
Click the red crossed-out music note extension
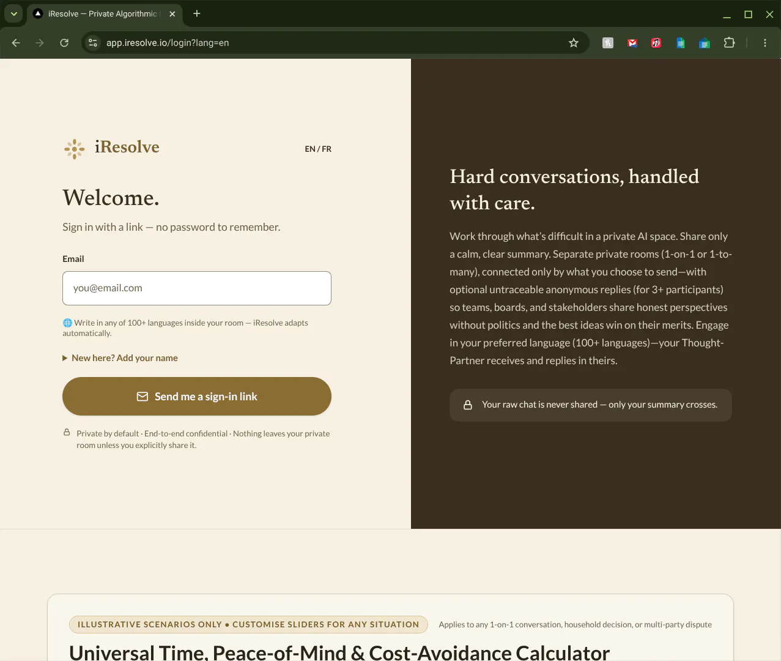(x=656, y=43)
